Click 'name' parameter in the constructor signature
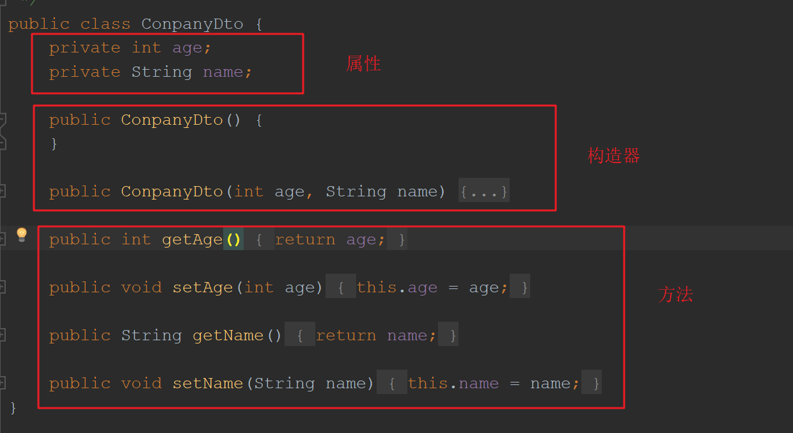 (418, 191)
